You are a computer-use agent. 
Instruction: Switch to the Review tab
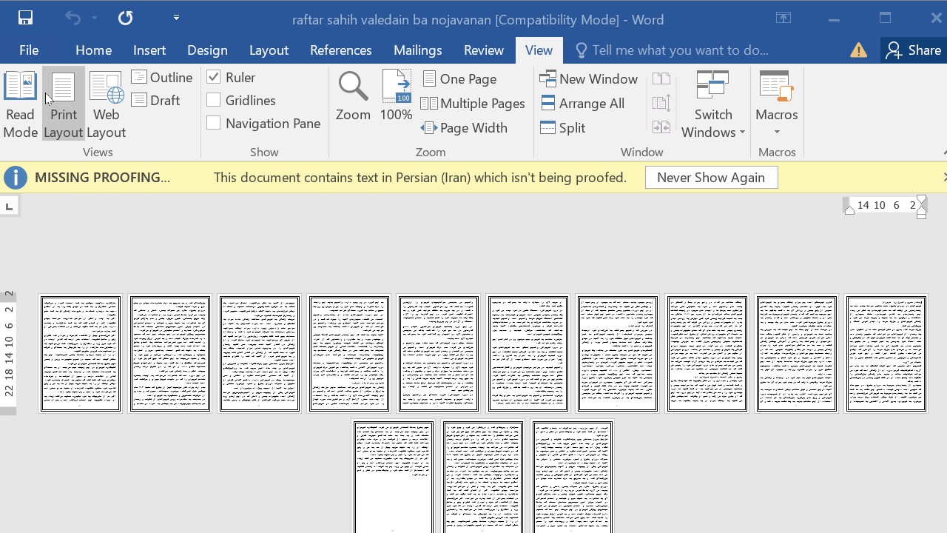[483, 50]
